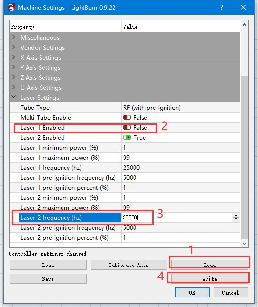This screenshot has height=307, width=258.
Task: Click the Read button
Action: click(210, 265)
